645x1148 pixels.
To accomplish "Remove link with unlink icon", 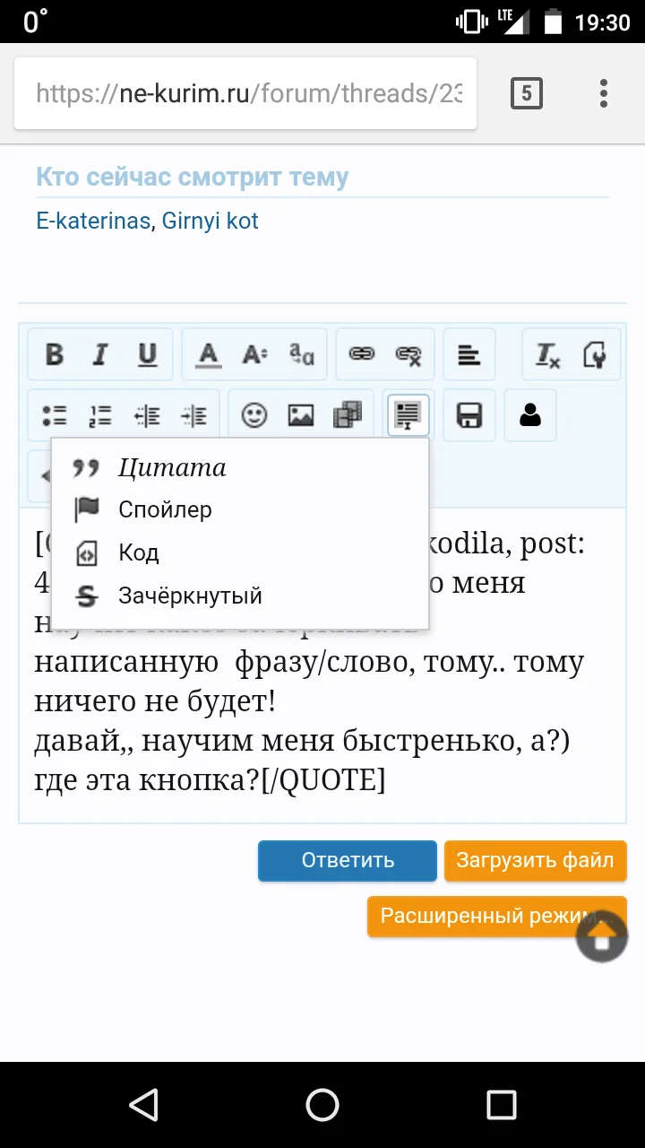I will (x=408, y=355).
